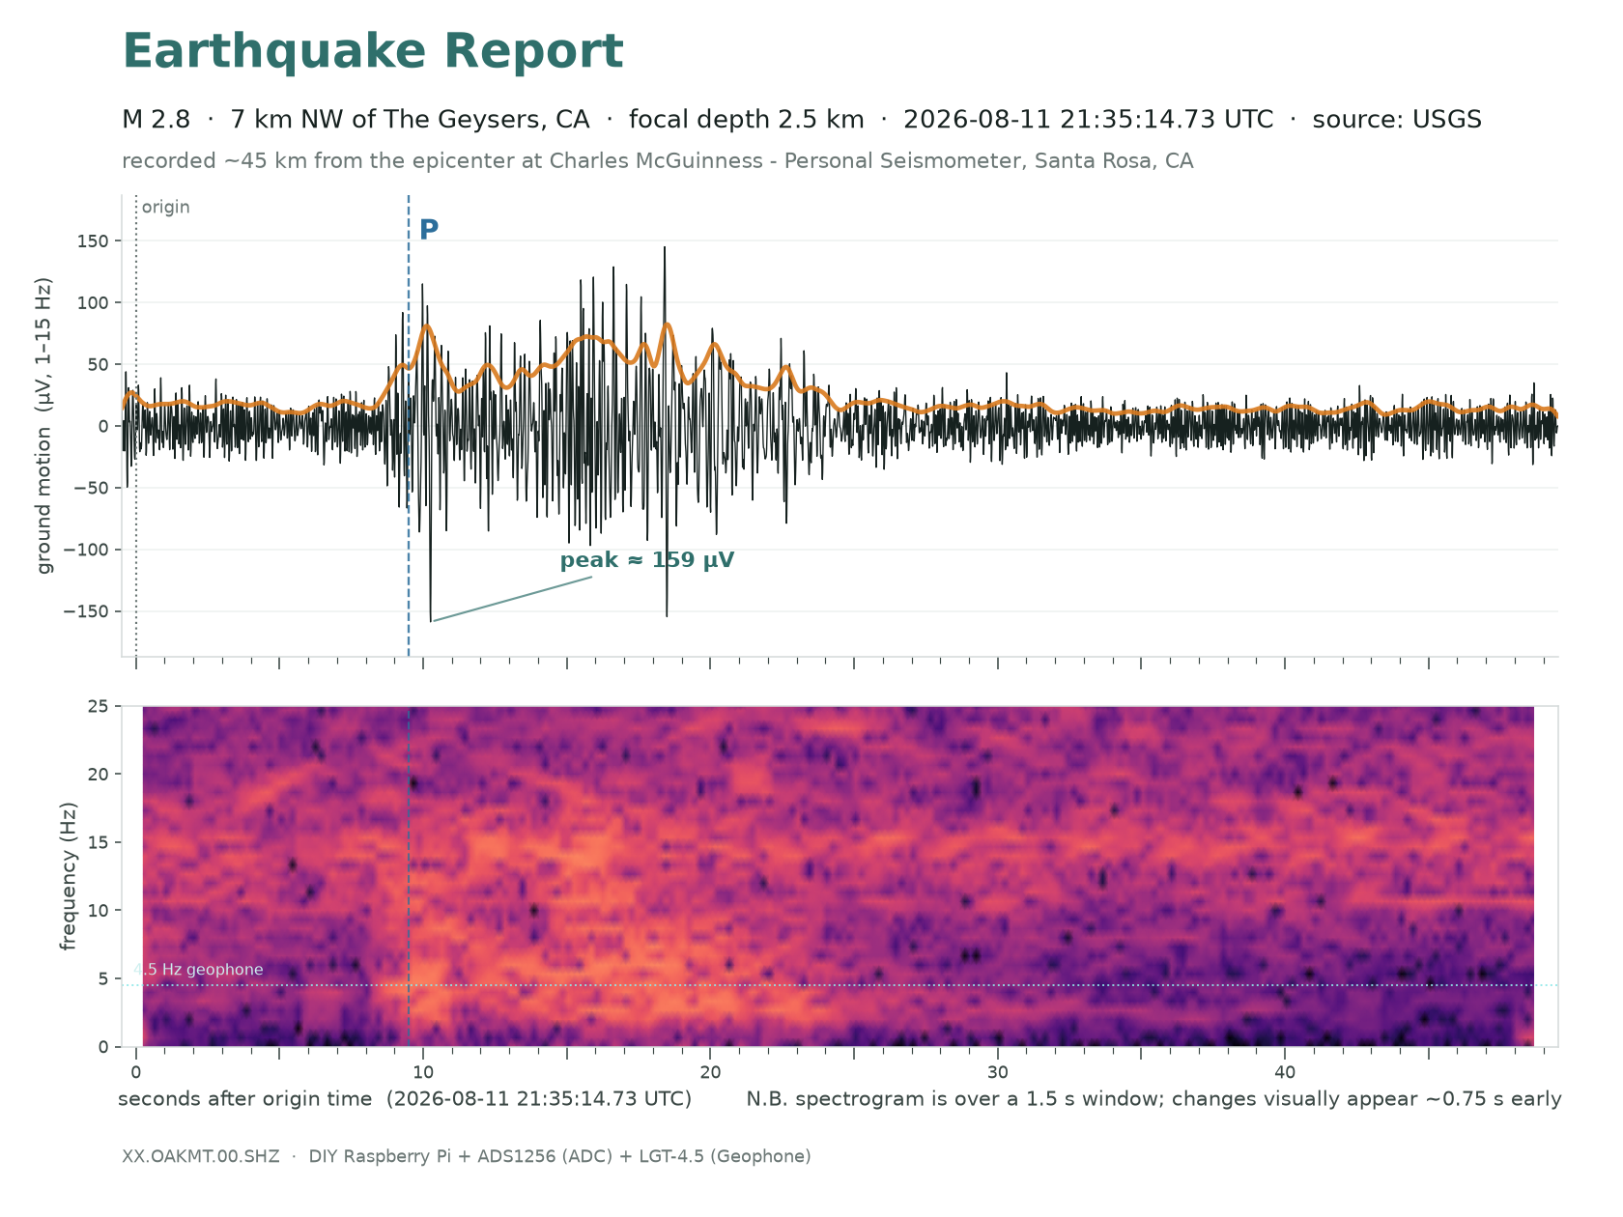
Task: Click the dotted origin-time line in the waveform plot
Action: click(x=136, y=426)
